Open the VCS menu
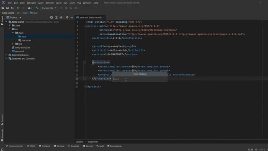The image size is (268, 151). click(x=79, y=3)
